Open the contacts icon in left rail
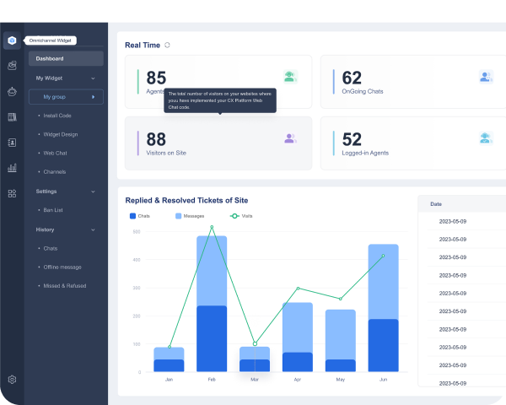 (x=12, y=143)
